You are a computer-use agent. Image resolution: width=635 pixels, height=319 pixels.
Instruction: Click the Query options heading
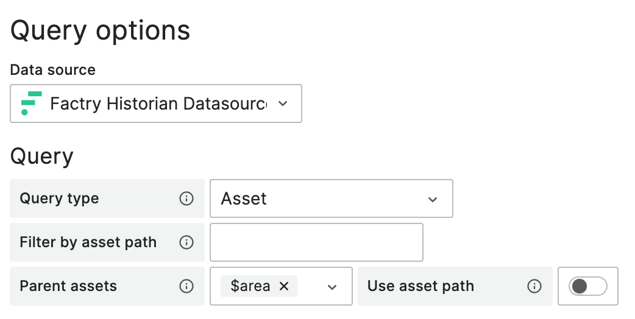point(100,30)
